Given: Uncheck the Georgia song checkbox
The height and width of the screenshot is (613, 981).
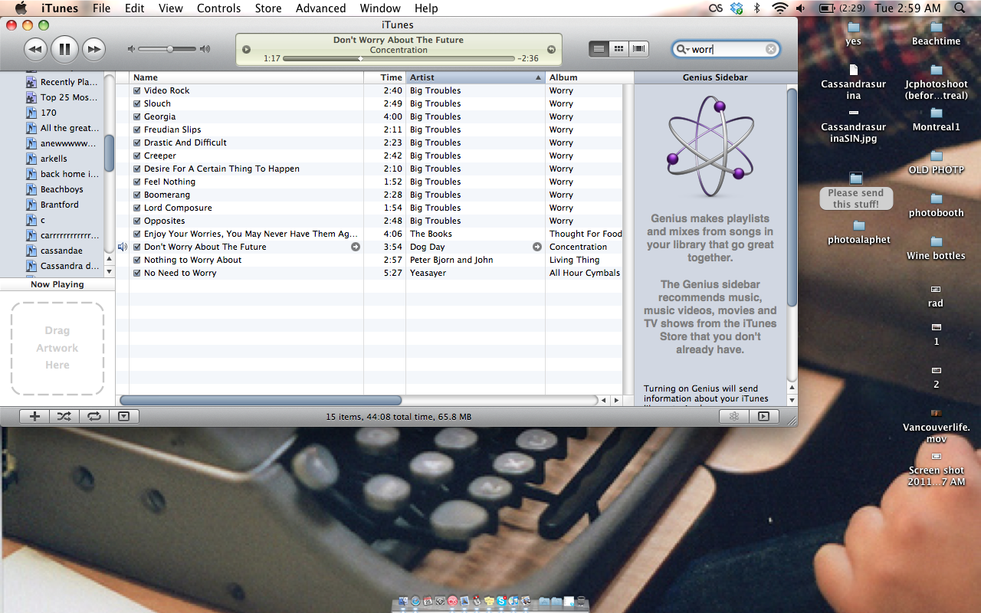Looking at the screenshot, I should (x=137, y=116).
